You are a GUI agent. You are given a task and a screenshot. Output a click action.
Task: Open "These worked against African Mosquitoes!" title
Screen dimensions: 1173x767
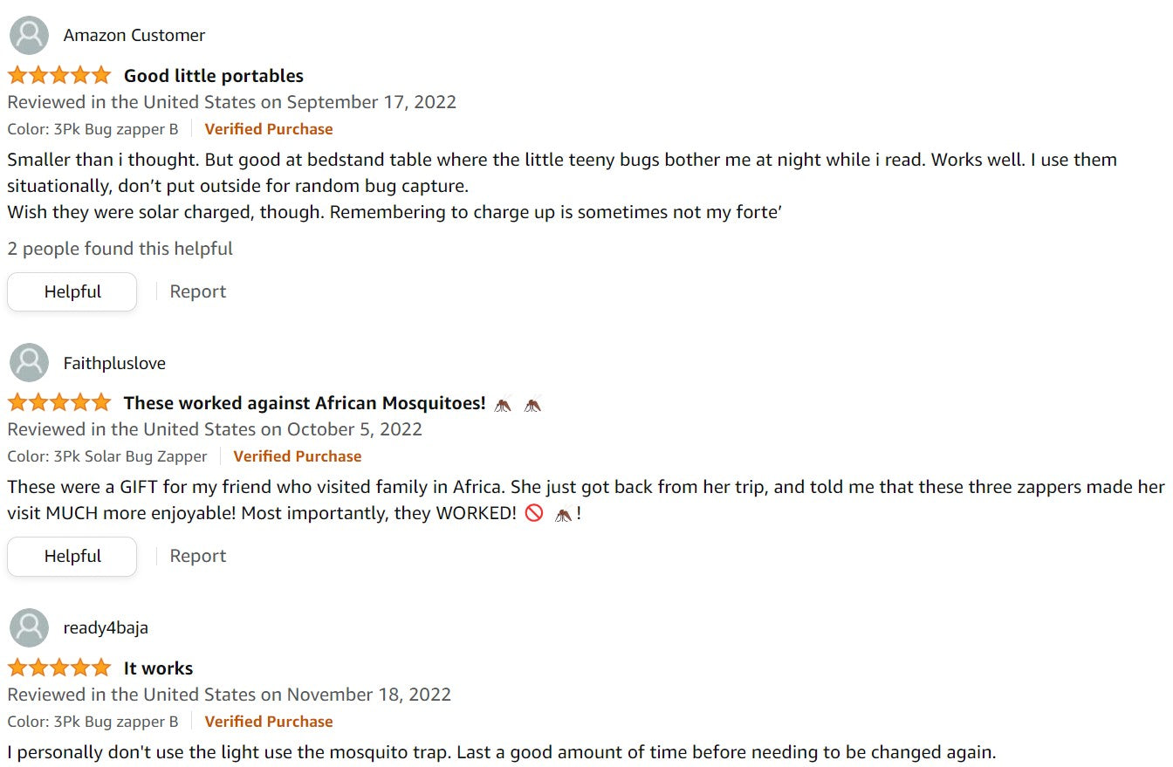click(x=305, y=403)
